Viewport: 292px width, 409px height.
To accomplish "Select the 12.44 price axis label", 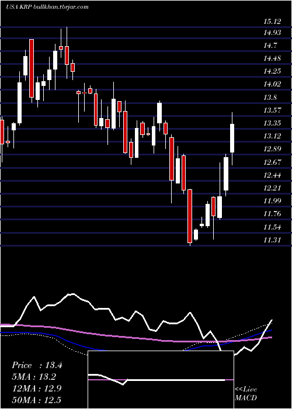I will (272, 175).
